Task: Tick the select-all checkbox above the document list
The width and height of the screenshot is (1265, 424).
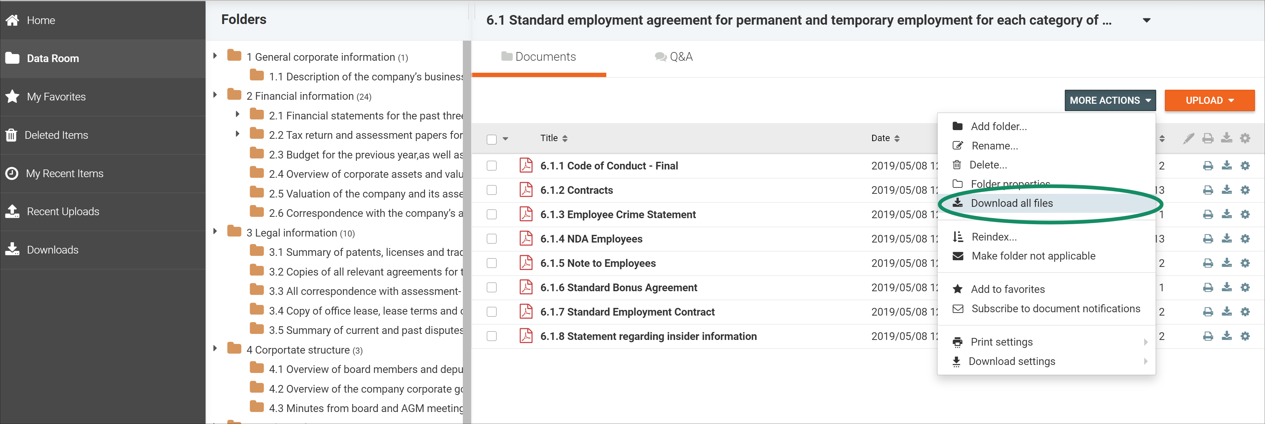Action: (492, 139)
